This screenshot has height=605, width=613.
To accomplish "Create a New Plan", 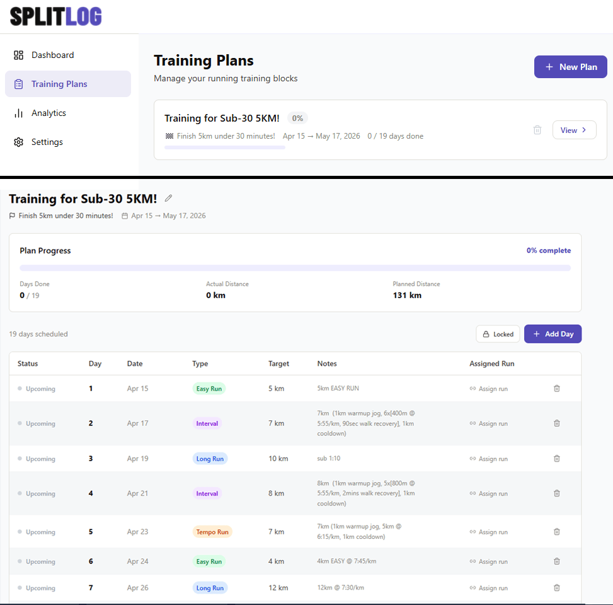I will (570, 67).
